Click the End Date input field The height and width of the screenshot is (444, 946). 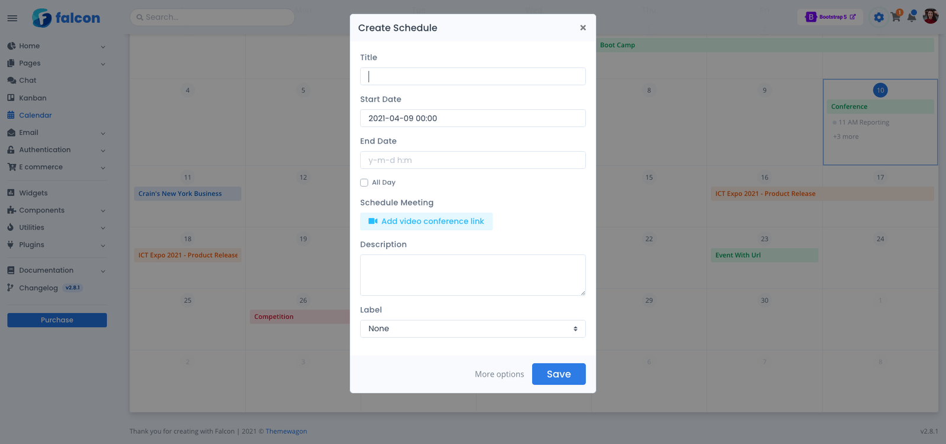[x=472, y=160]
